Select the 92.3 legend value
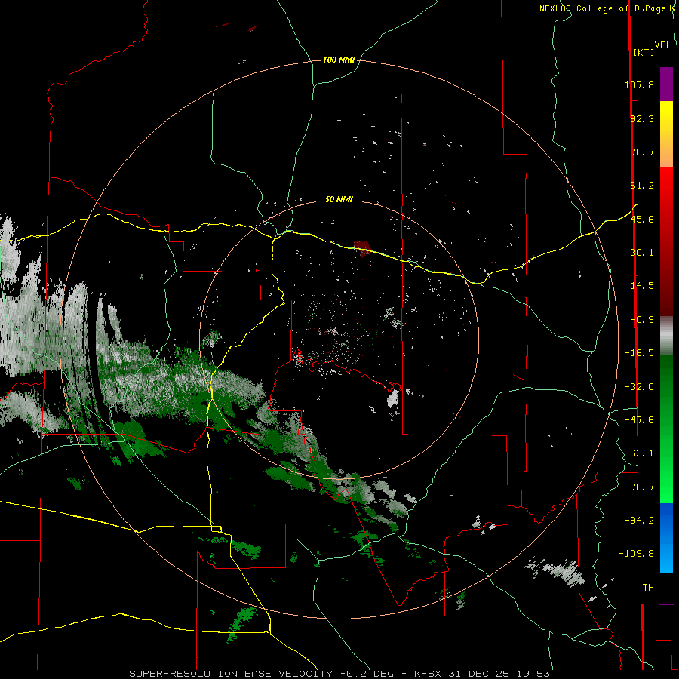This screenshot has height=679, width=679. click(642, 118)
